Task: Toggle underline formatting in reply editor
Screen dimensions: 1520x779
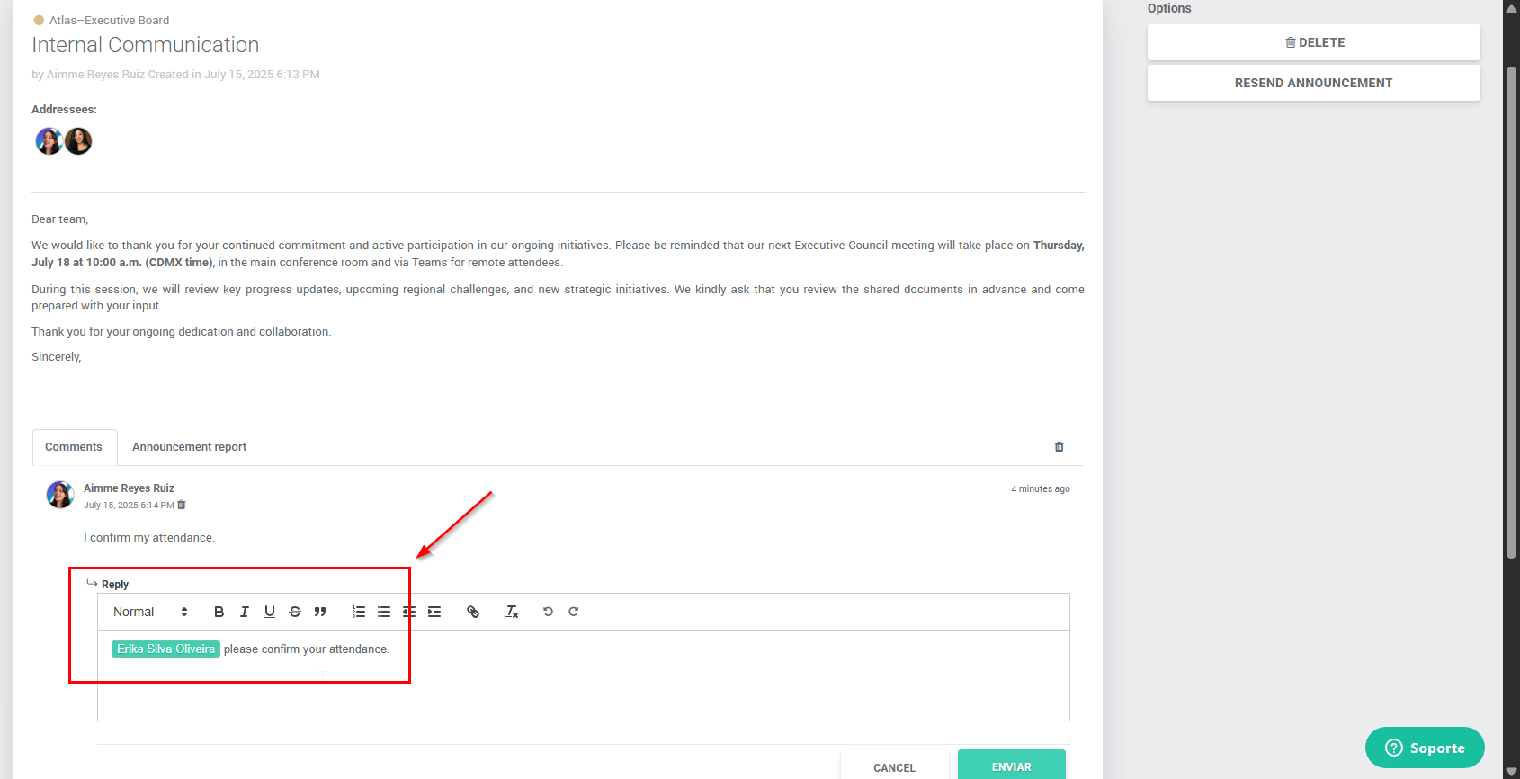Action: (x=269, y=612)
